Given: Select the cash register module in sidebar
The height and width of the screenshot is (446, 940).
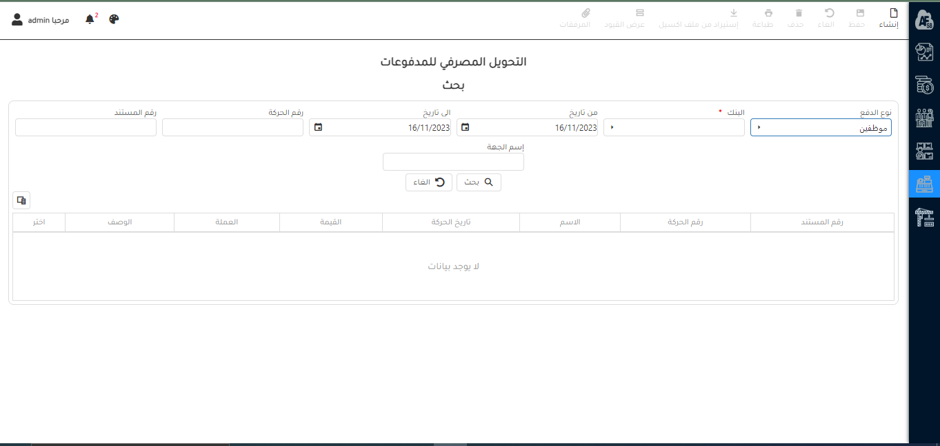Looking at the screenshot, I should point(924,184).
